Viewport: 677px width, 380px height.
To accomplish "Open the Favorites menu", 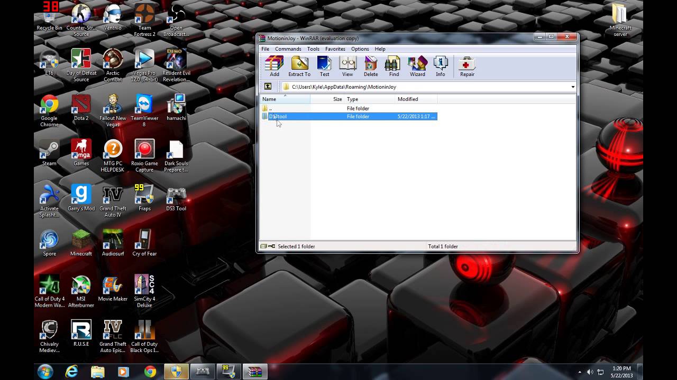I will [x=335, y=49].
